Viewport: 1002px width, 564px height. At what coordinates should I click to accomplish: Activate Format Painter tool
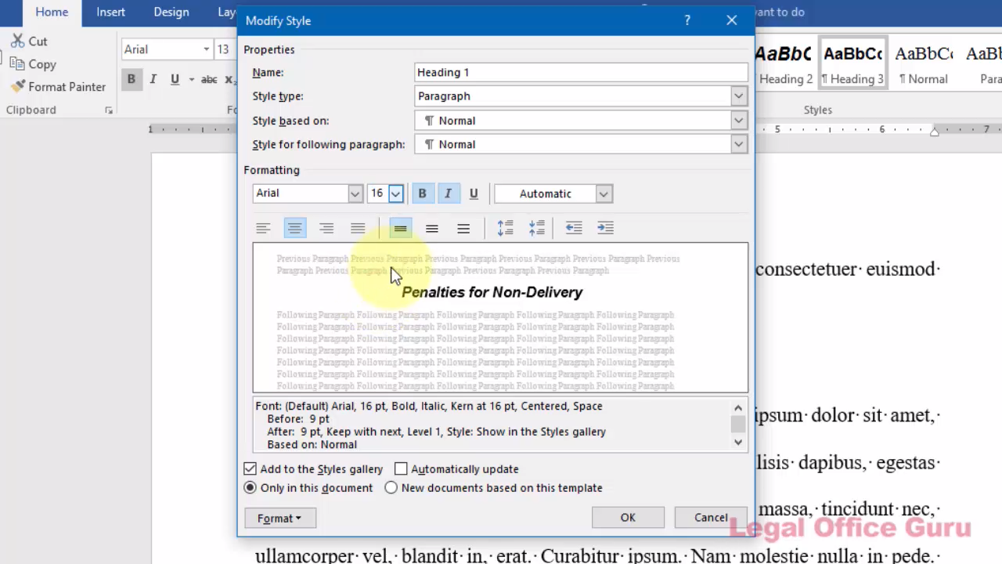point(59,87)
